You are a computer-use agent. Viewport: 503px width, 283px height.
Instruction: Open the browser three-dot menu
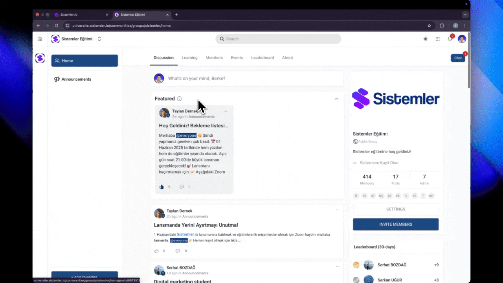[x=465, y=26]
